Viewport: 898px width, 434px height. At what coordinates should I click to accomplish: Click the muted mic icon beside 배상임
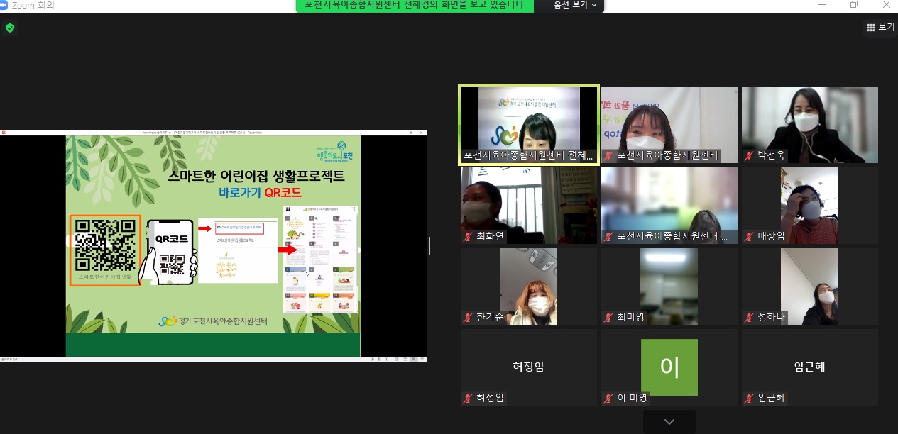pyautogui.click(x=750, y=236)
